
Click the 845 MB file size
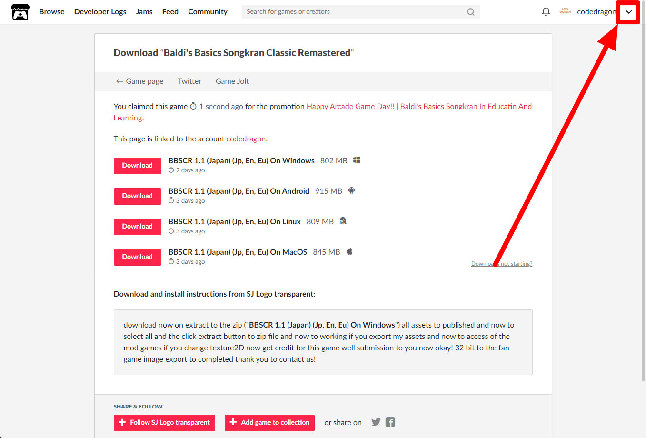[x=327, y=252]
